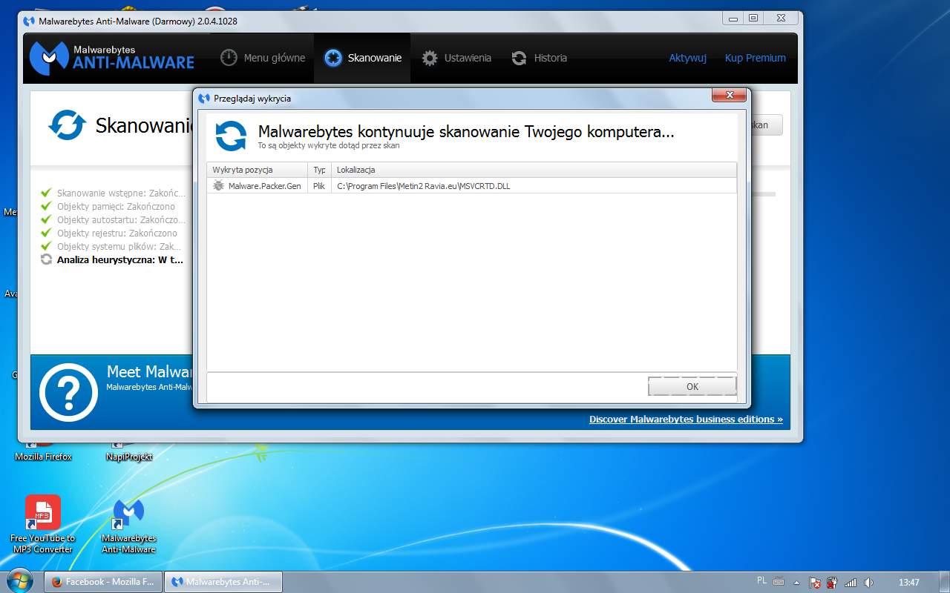The width and height of the screenshot is (950, 593).
Task: Click the Analiza heurystyczna status line
Action: (x=112, y=260)
